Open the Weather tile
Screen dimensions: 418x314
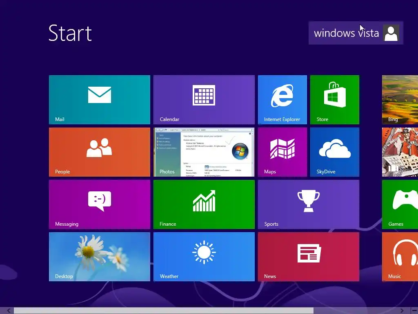point(204,257)
